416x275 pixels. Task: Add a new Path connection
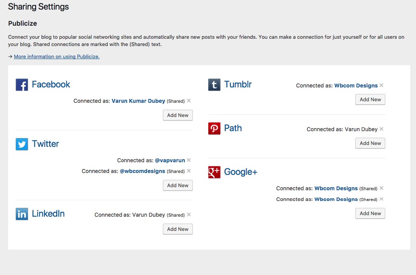[370, 143]
